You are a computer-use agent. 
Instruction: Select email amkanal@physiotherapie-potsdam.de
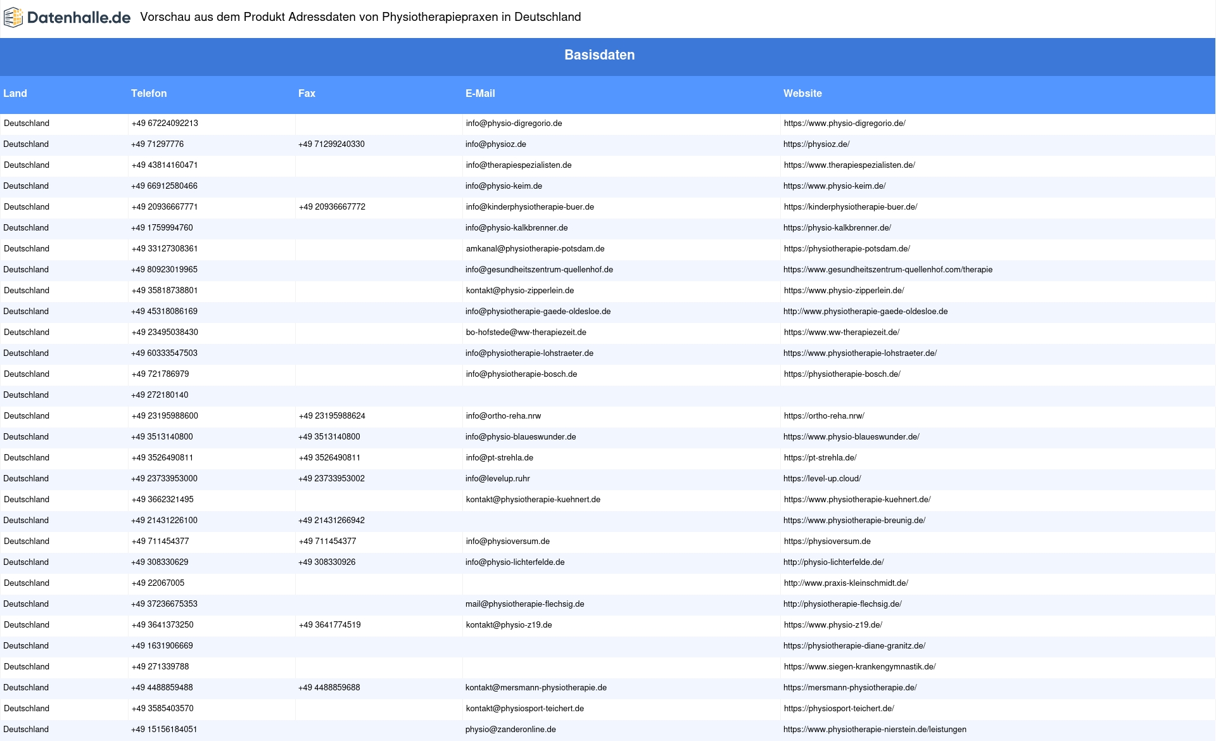(x=535, y=249)
